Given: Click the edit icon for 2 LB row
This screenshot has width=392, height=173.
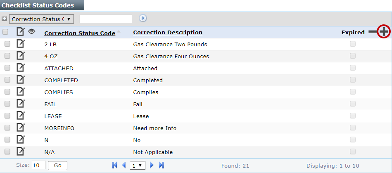Looking at the screenshot, I should tap(20, 44).
